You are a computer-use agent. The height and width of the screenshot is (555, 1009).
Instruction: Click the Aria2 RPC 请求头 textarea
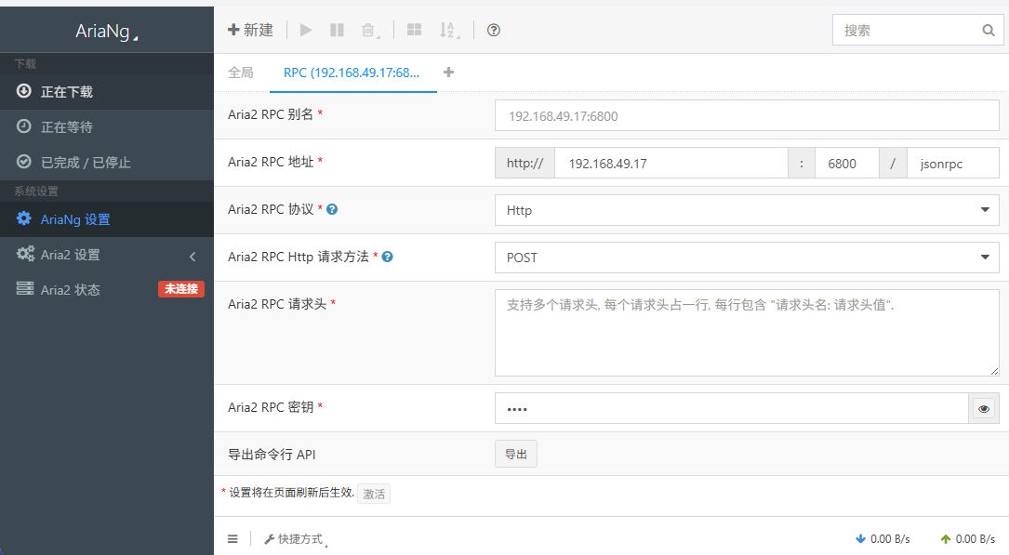pos(746,332)
